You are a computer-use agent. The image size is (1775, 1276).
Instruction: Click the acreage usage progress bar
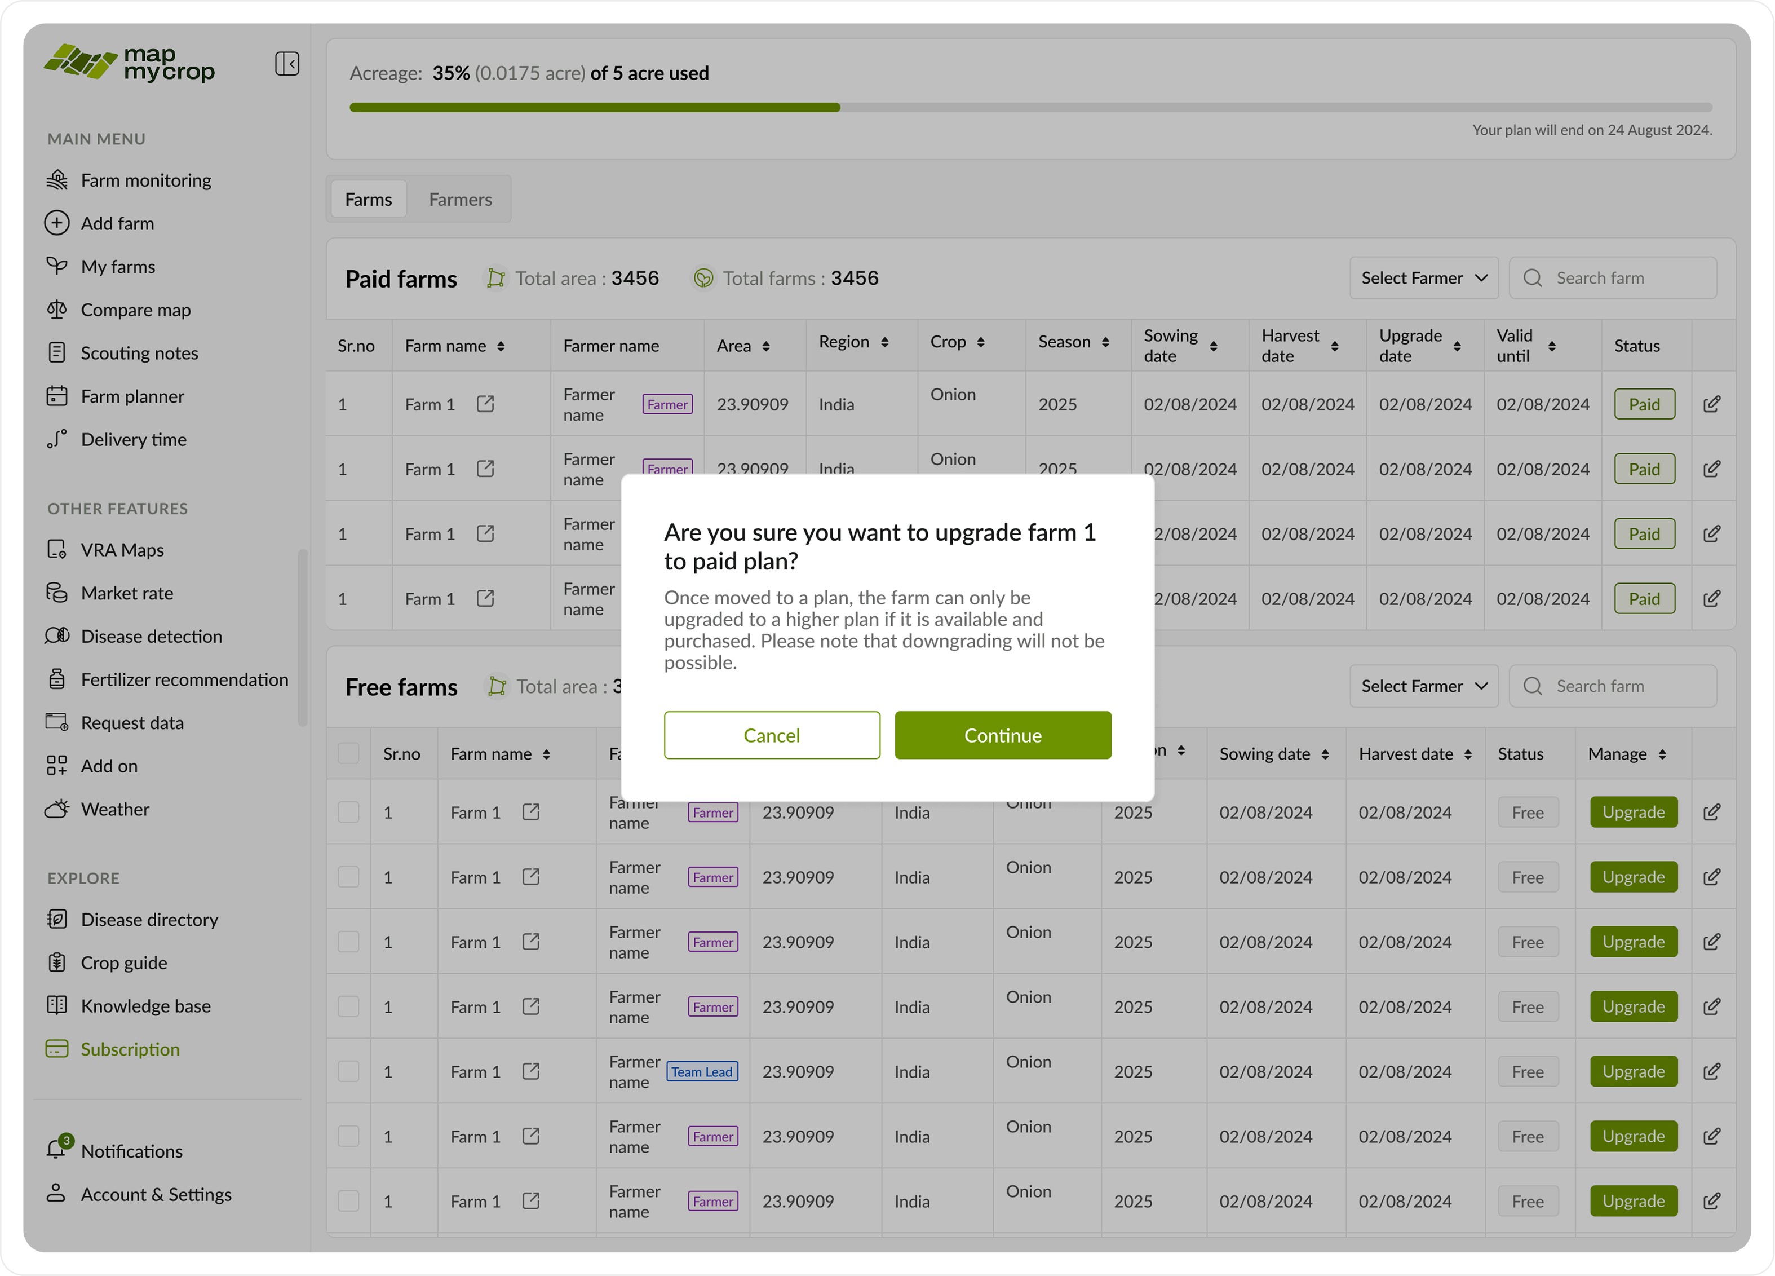(1030, 107)
